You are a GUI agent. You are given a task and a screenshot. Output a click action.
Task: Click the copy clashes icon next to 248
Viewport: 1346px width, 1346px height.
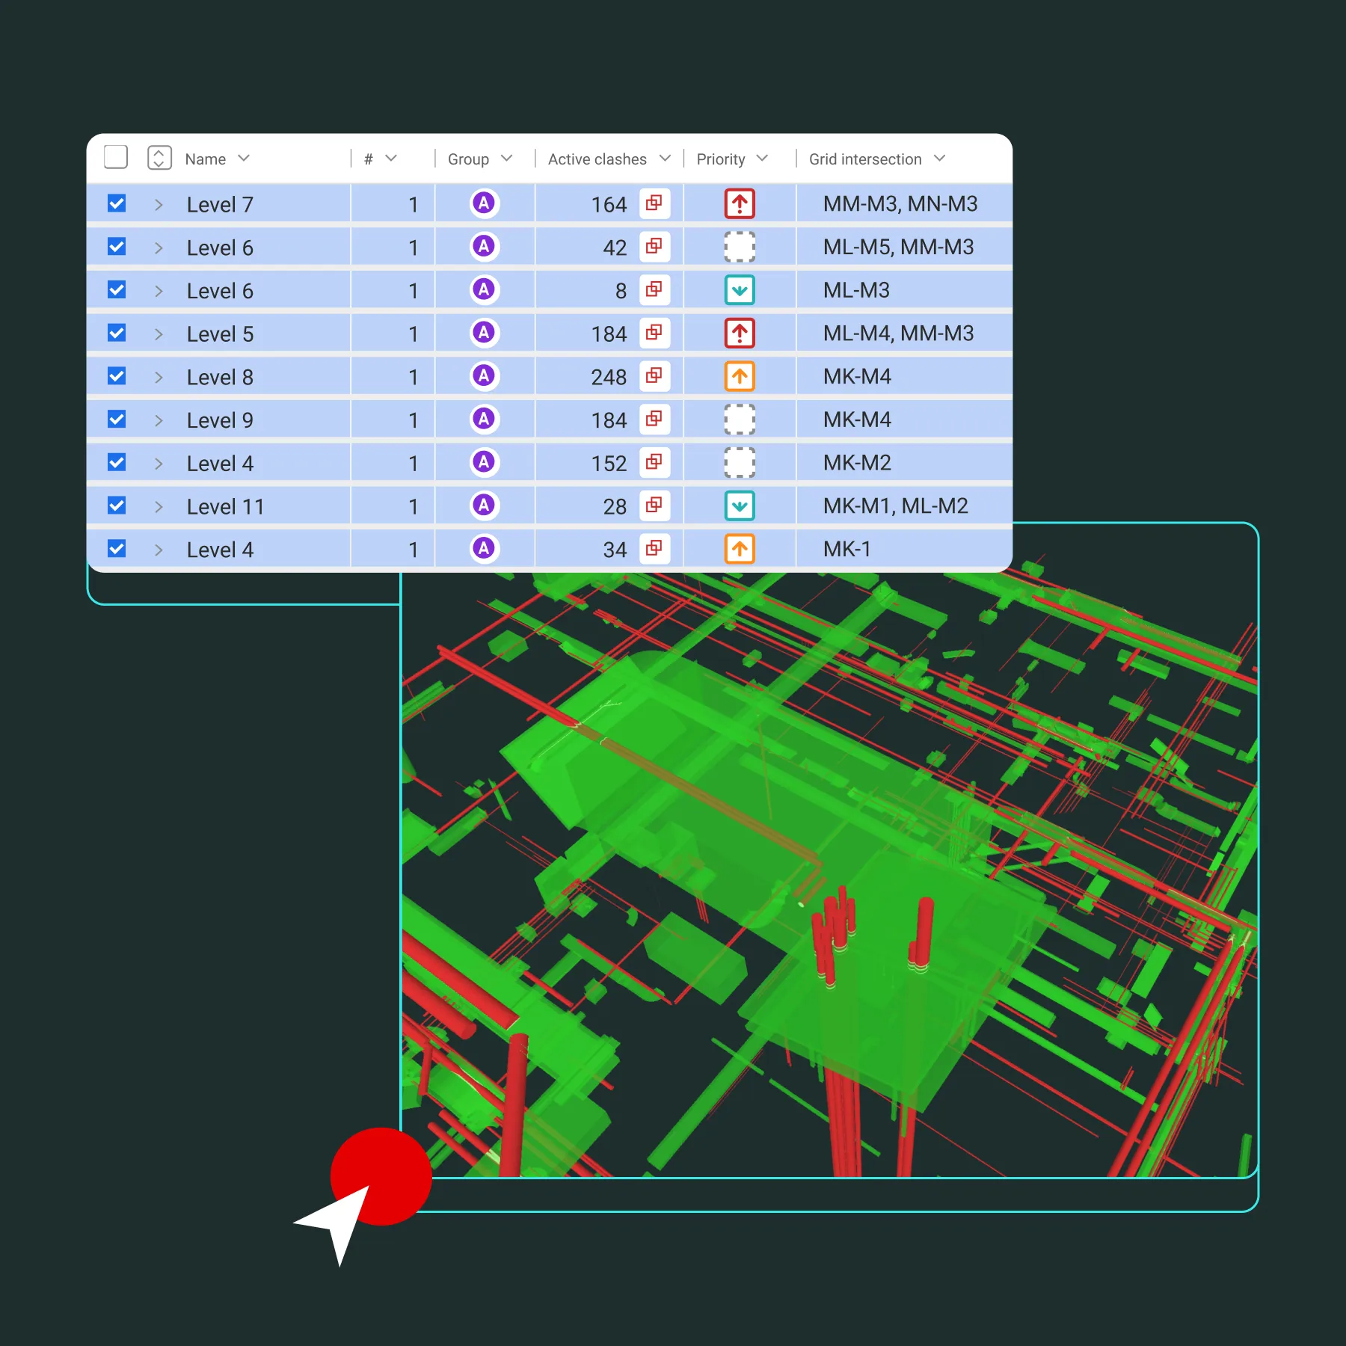(654, 376)
